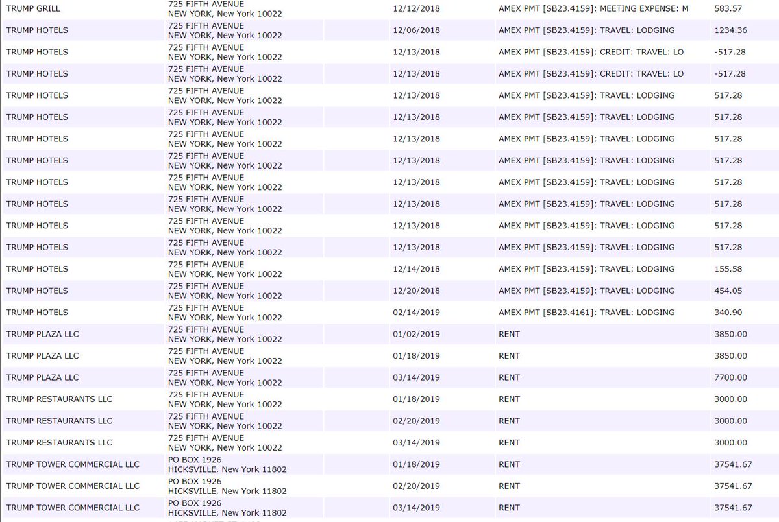779x522 pixels.
Task: Select 37541.67 in the 02/20/2019 row
Action: (732, 486)
